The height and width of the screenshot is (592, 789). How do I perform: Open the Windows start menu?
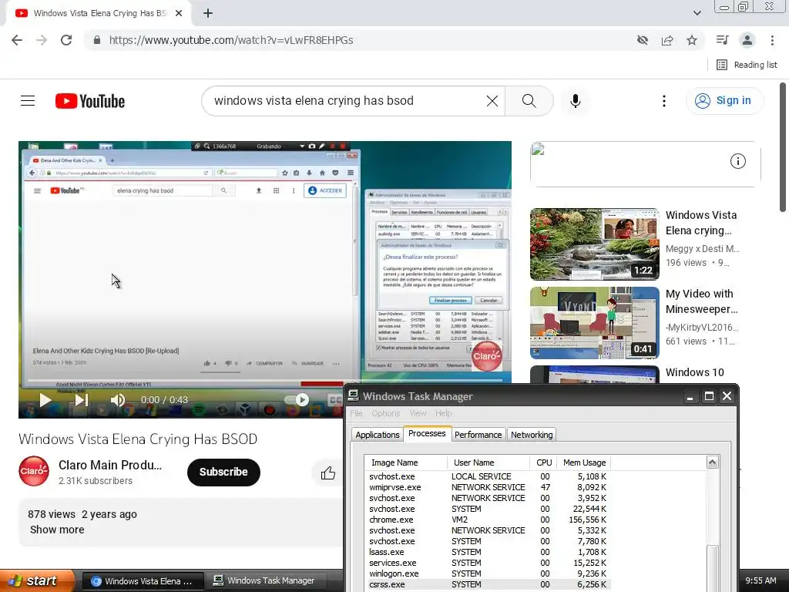(36, 581)
